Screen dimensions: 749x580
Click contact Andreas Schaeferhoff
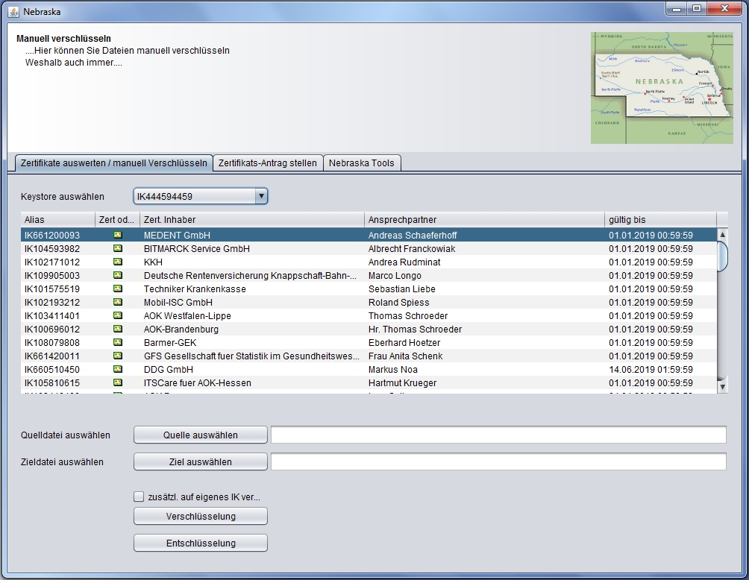(413, 236)
